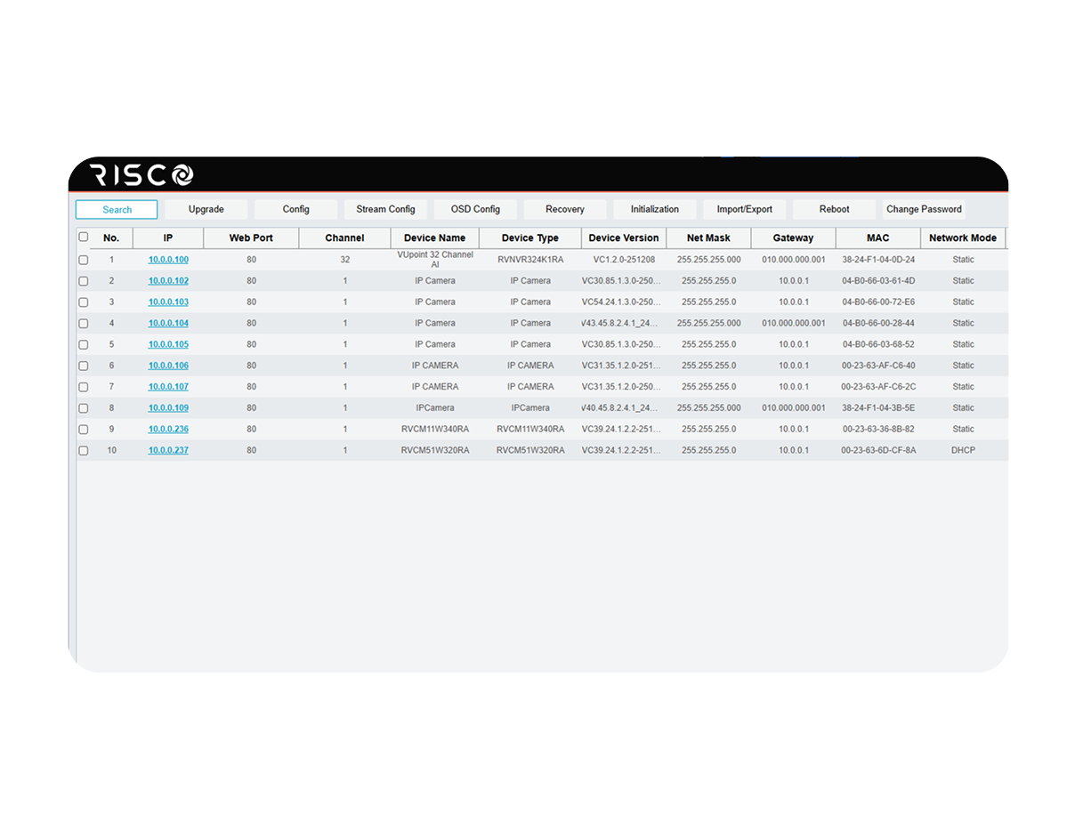Tick the checkbox for row 10
This screenshot has height=829, width=1075.
pyautogui.click(x=84, y=451)
